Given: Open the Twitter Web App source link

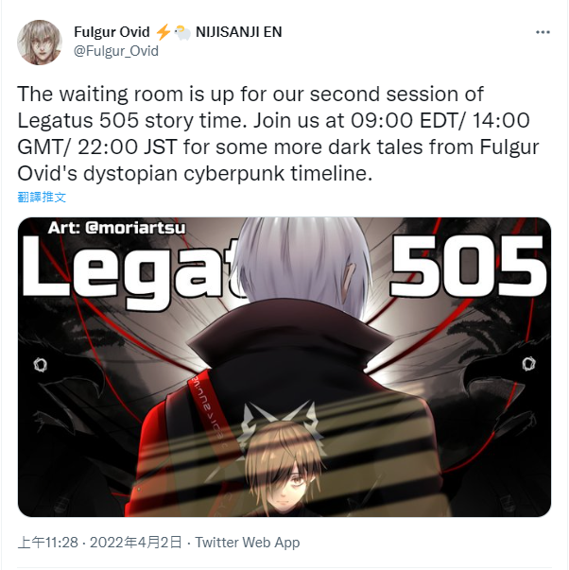Looking at the screenshot, I should (x=248, y=543).
